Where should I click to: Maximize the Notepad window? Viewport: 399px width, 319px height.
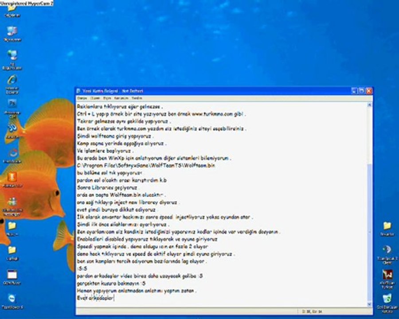click(x=361, y=91)
